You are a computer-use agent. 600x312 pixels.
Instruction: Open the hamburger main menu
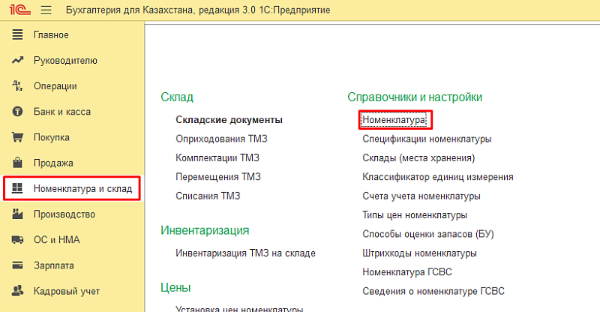tap(45, 11)
